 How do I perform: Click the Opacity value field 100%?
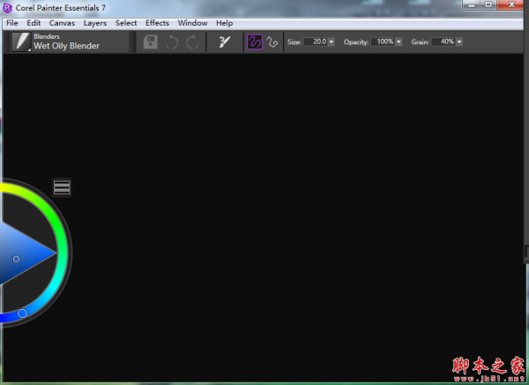pyautogui.click(x=383, y=42)
